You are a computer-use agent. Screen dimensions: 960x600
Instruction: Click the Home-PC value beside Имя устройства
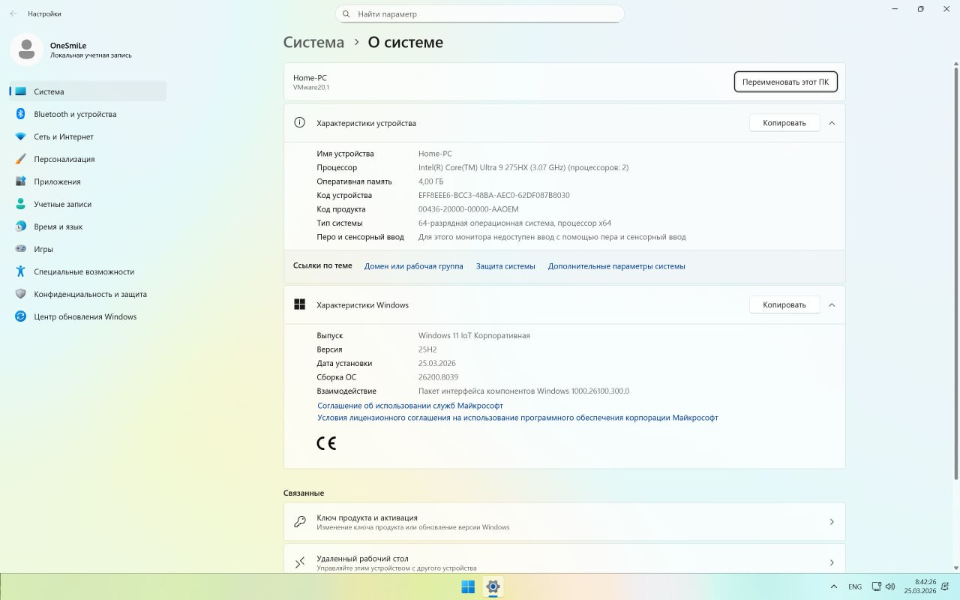[435, 154]
